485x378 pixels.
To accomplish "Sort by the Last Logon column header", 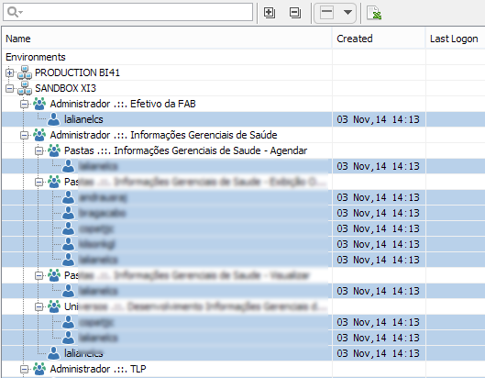I will (x=456, y=39).
